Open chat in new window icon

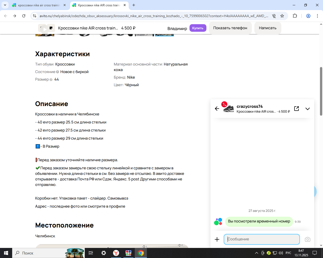click(297, 109)
